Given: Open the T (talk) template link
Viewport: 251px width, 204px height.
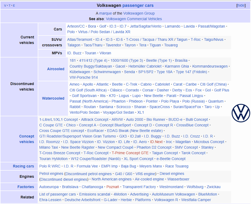Looking at the screenshot, I should click(10, 6).
